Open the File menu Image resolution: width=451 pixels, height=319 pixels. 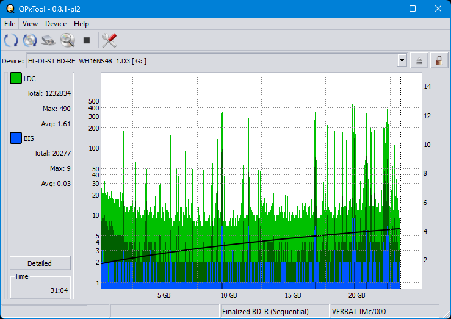click(x=10, y=24)
